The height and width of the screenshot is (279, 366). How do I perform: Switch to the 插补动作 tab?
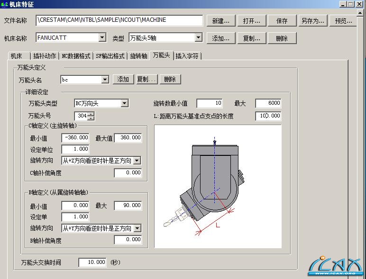(45, 56)
